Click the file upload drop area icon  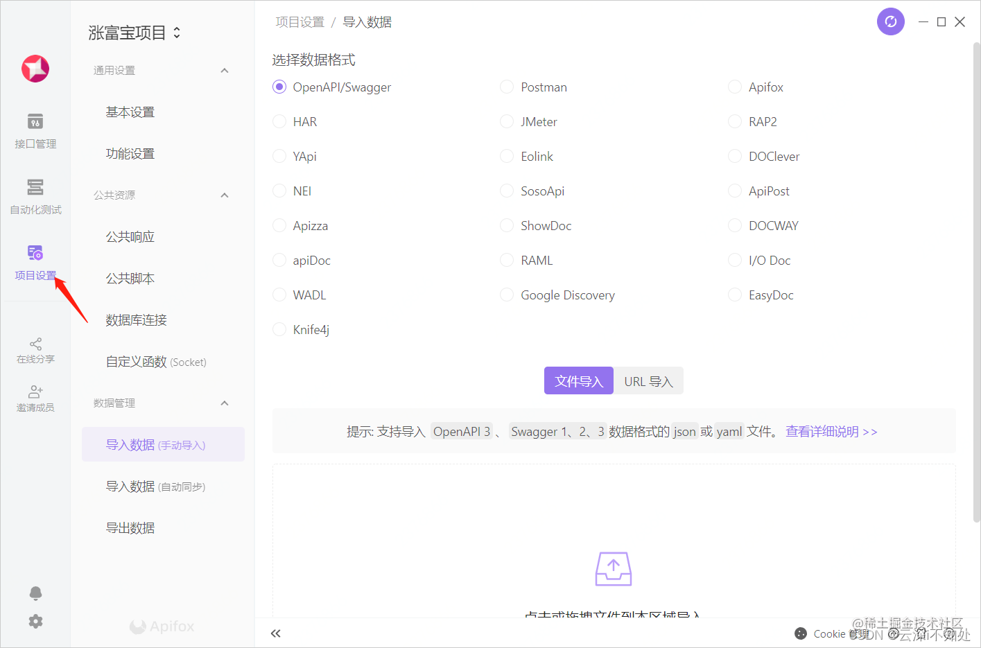(x=614, y=568)
